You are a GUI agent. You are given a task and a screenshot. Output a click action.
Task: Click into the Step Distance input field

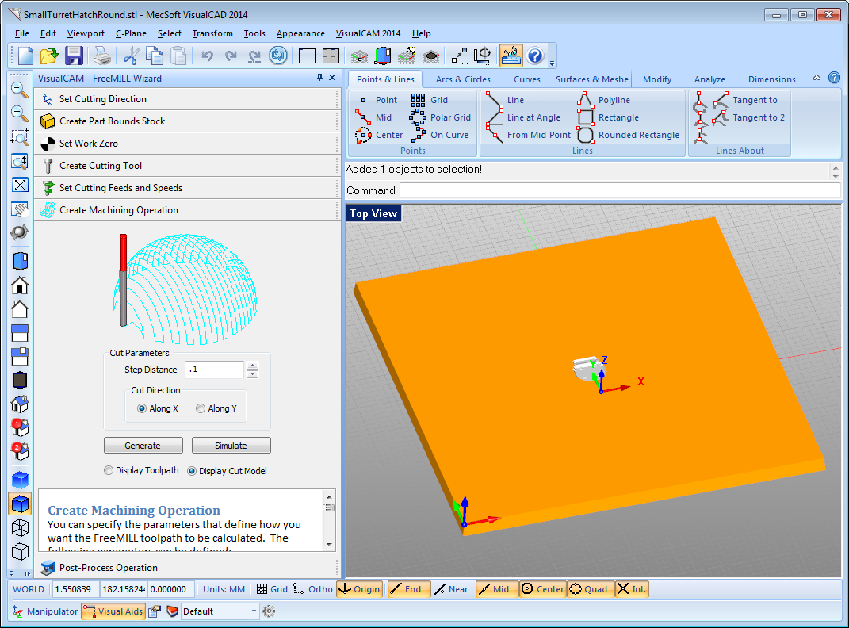(x=215, y=370)
